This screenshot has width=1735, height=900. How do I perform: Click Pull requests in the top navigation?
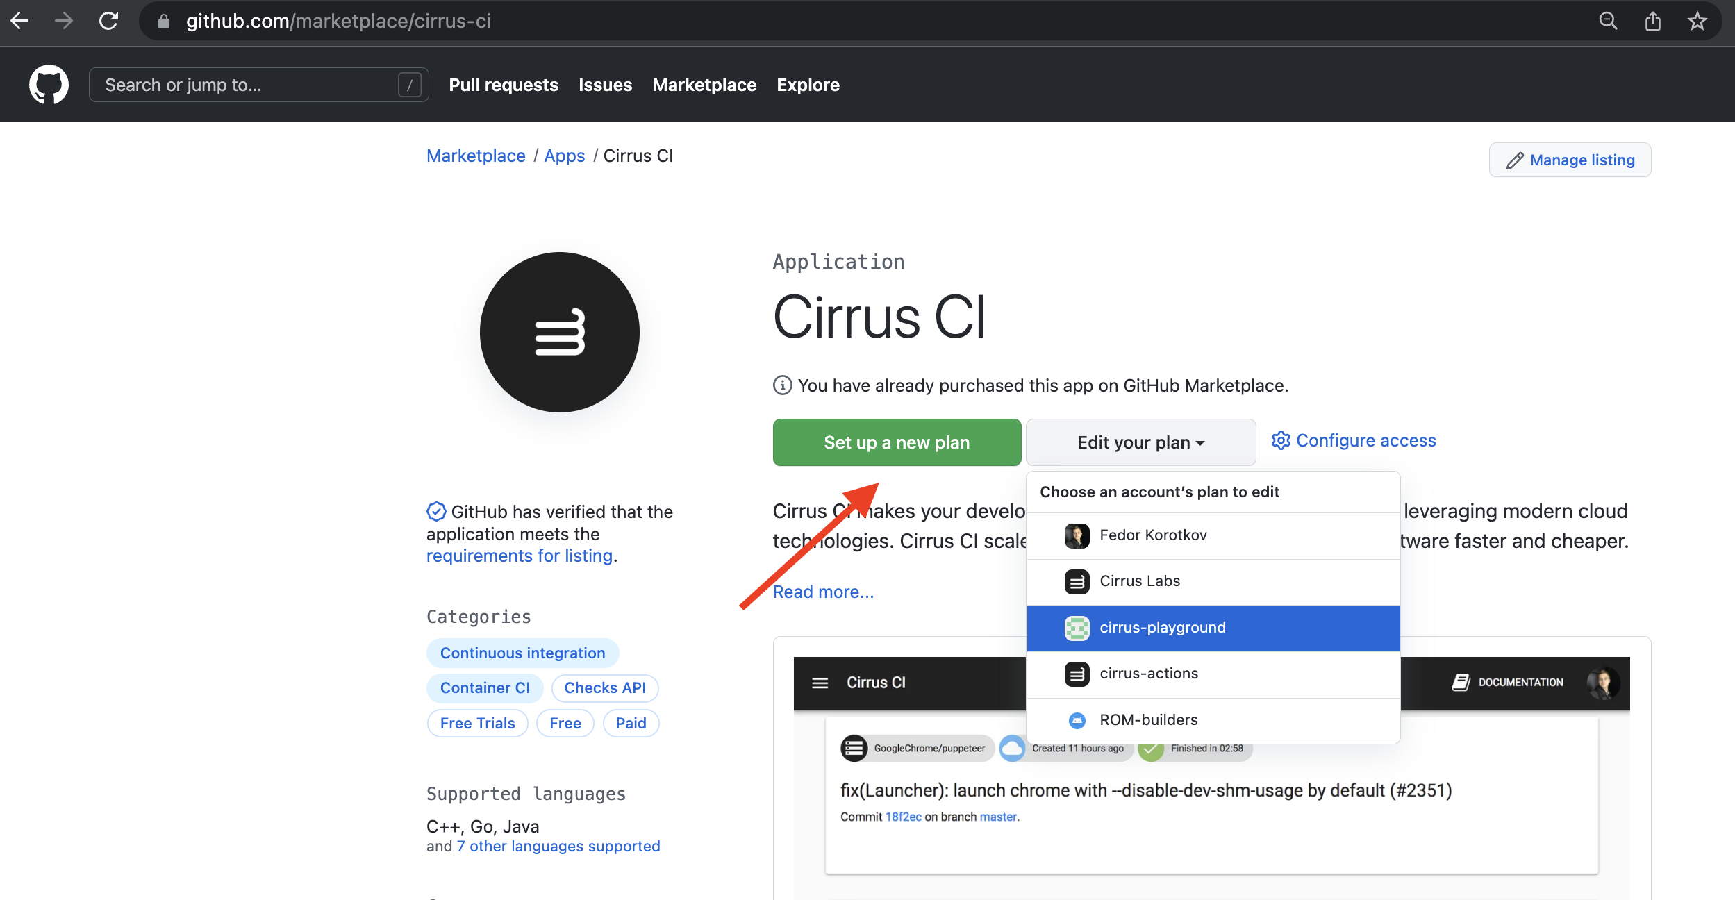click(x=504, y=85)
